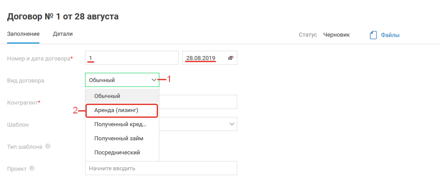Click the Контрагент input field

pyautogui.click(x=198, y=102)
